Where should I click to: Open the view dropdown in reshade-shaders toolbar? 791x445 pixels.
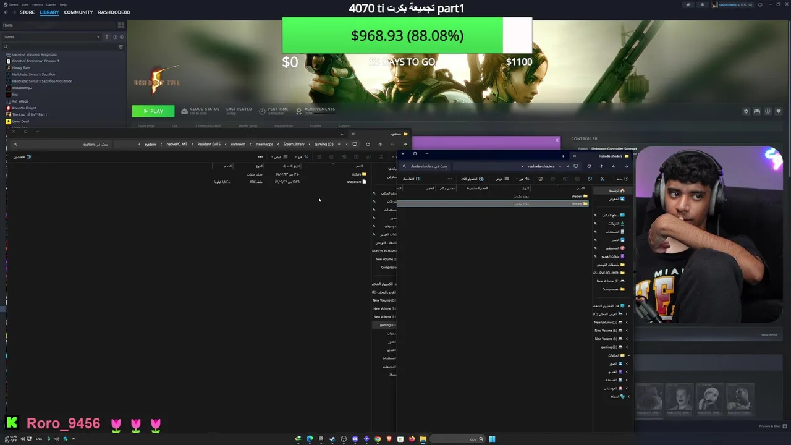tap(501, 179)
